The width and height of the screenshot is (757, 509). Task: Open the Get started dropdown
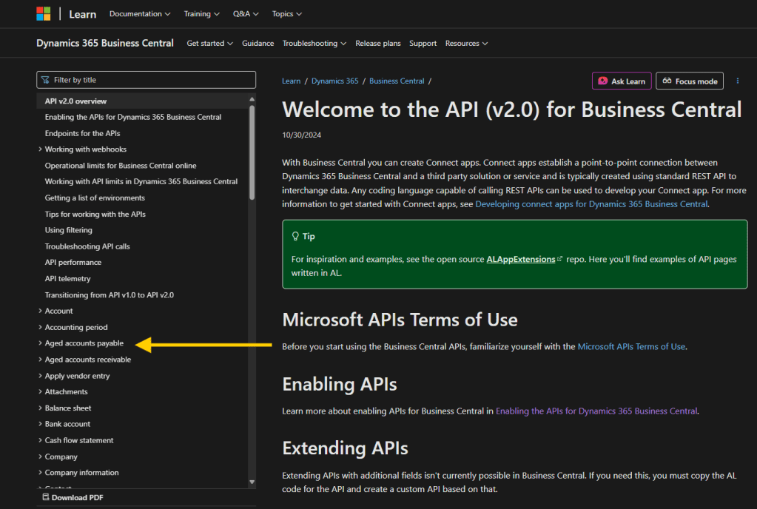209,44
